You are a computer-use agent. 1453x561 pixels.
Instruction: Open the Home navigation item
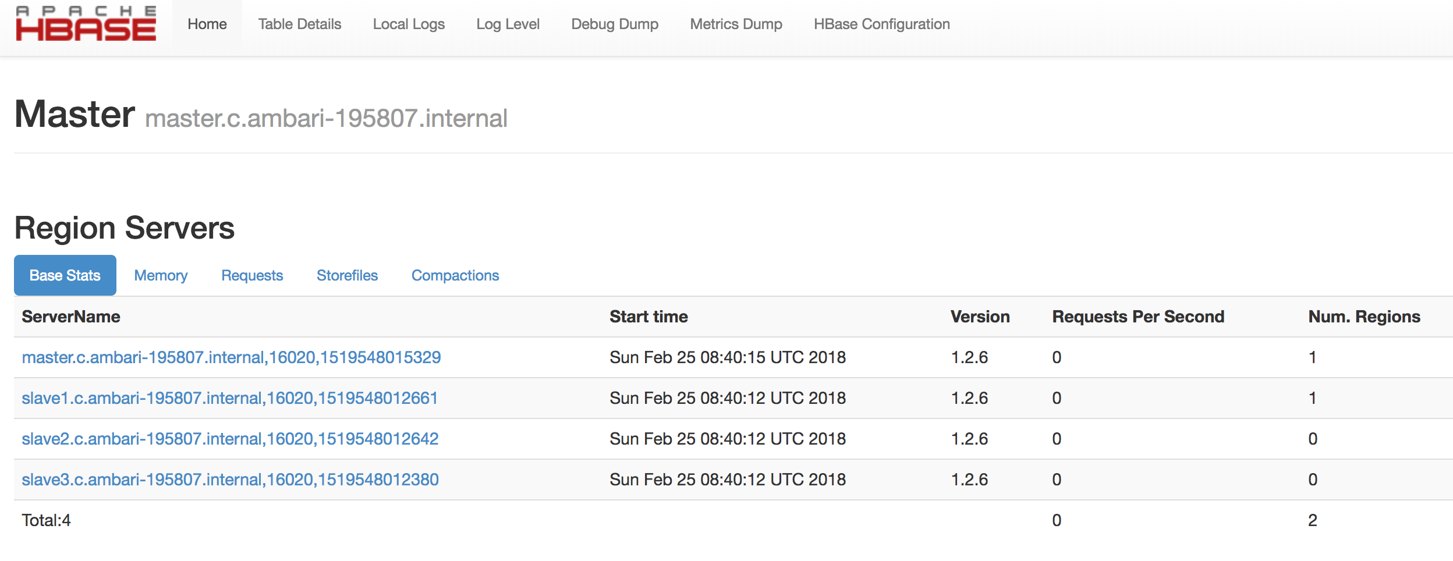point(207,24)
